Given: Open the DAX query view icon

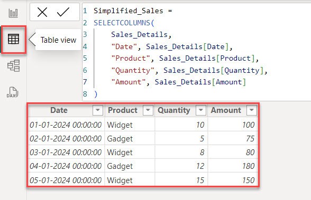Looking at the screenshot, I should 12,92.
